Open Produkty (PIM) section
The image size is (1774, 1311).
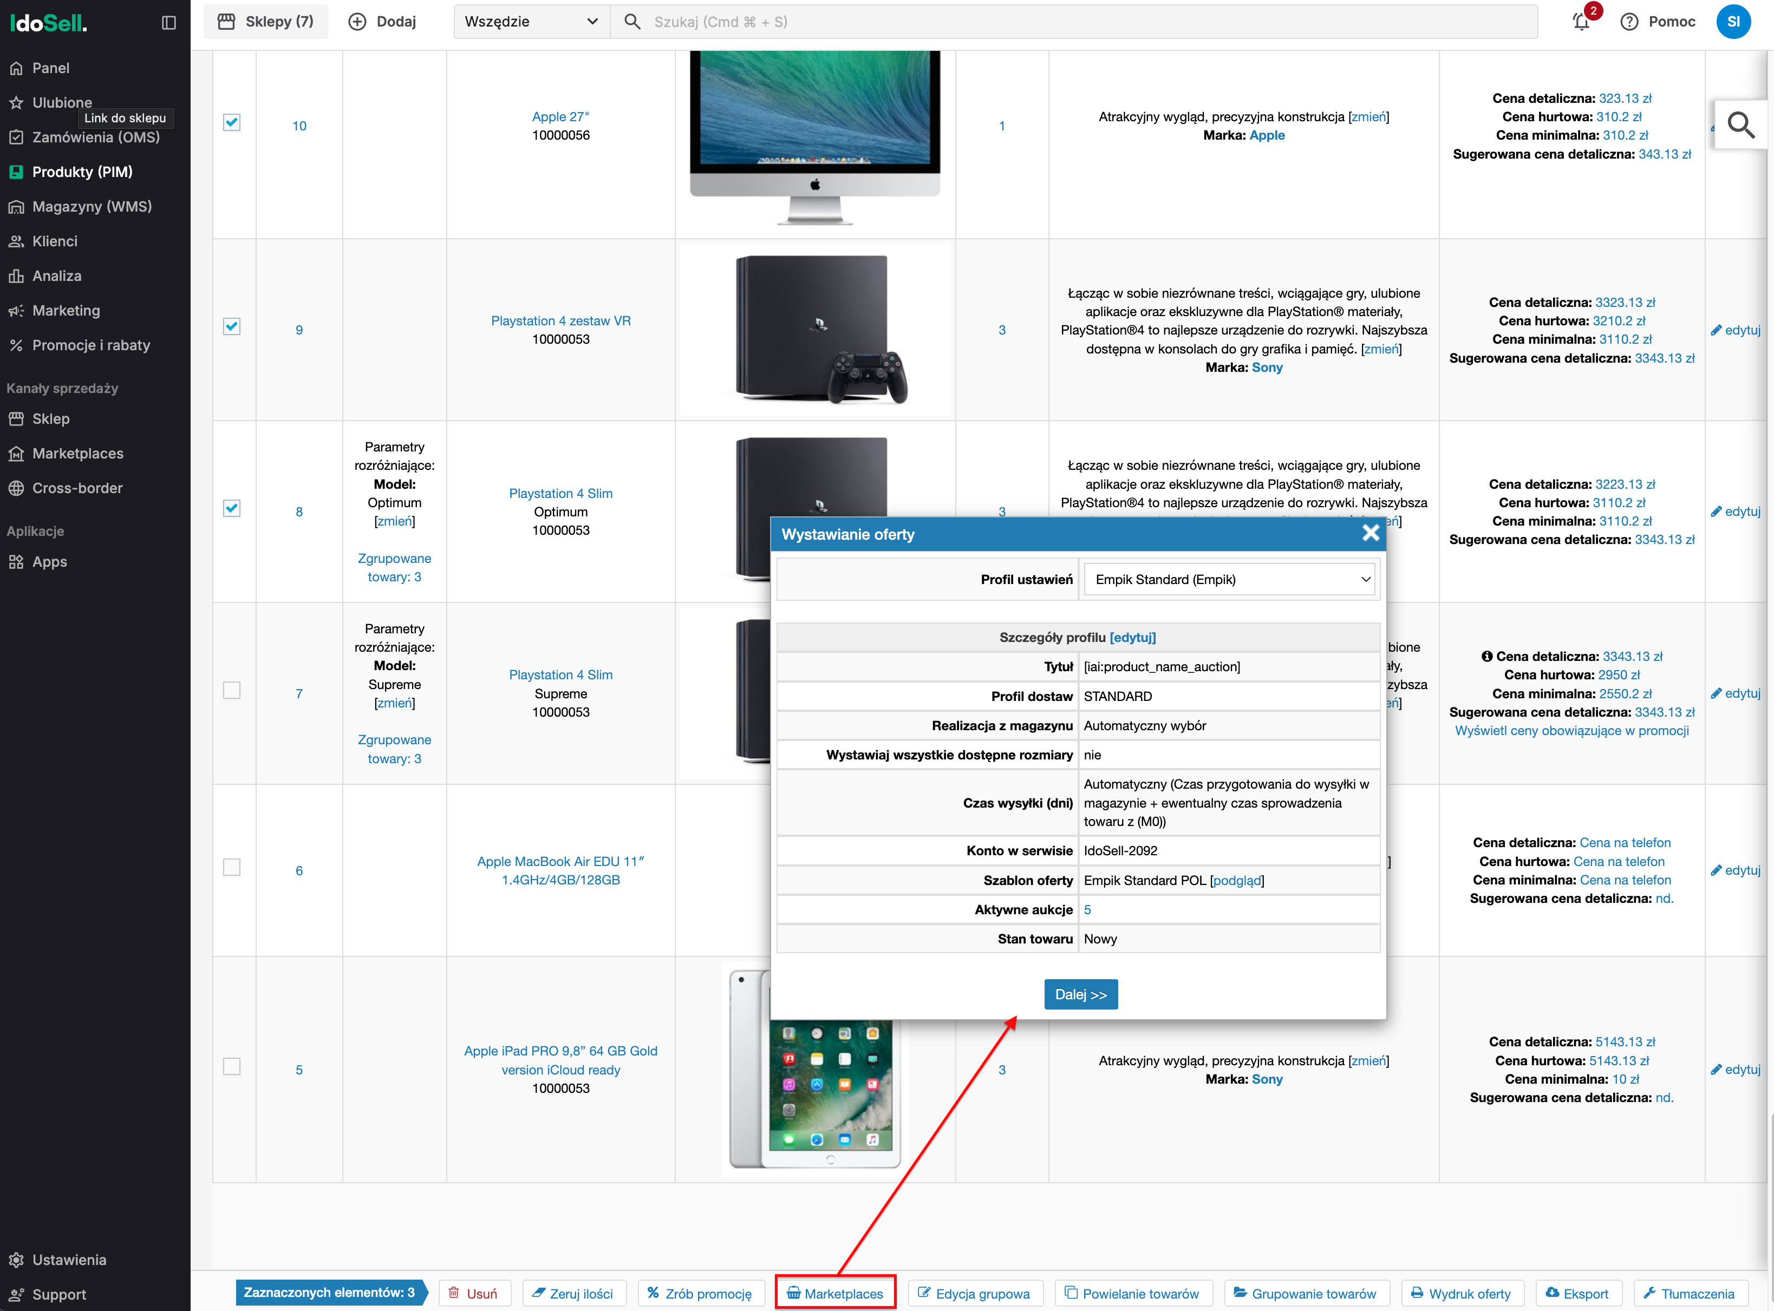tap(82, 172)
